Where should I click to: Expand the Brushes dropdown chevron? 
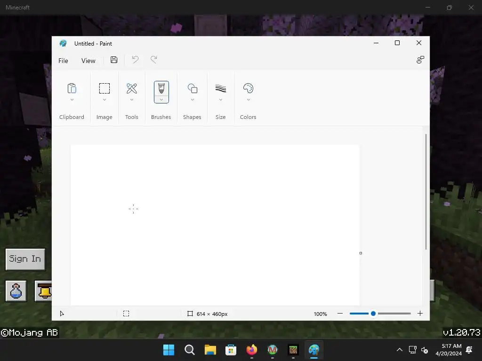tap(161, 100)
